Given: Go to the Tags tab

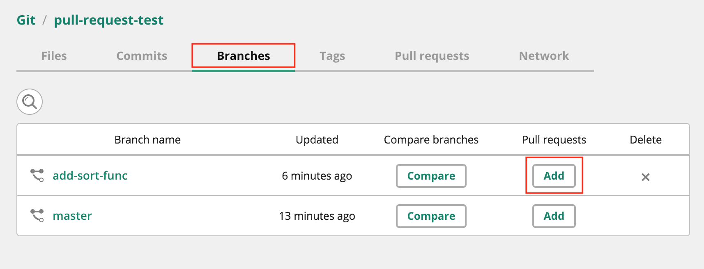Looking at the screenshot, I should pyautogui.click(x=332, y=56).
